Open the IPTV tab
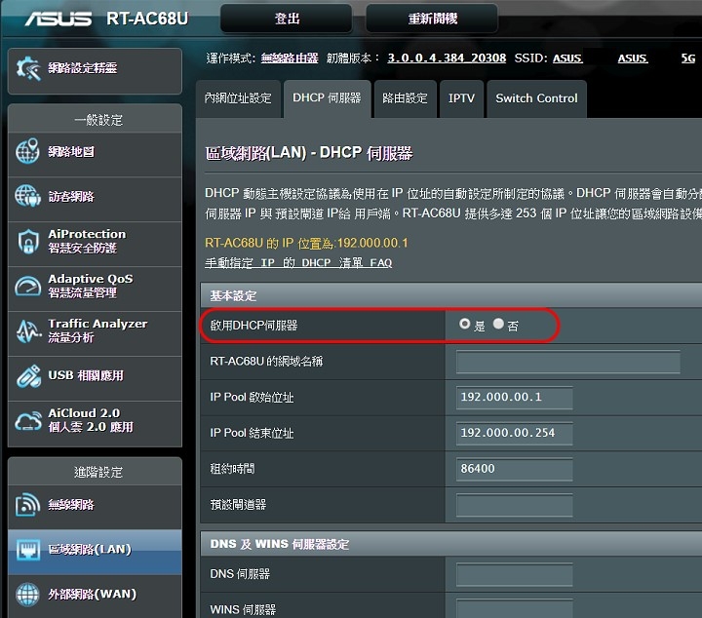This screenshot has width=702, height=618. [x=461, y=98]
